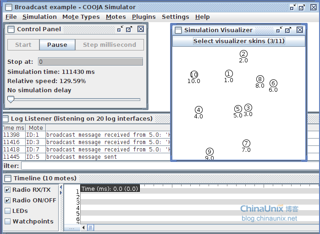Select mote node 7 in the visualizer
Screen dimensions: 320x234
click(x=246, y=144)
